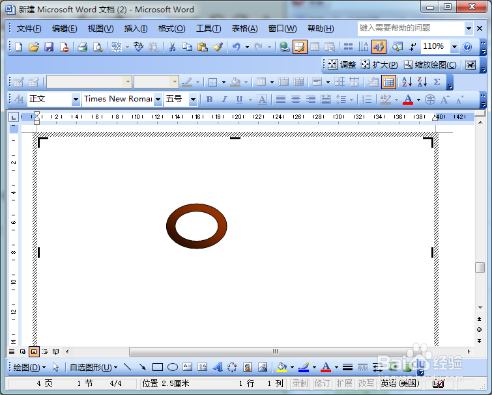The height and width of the screenshot is (395, 492).
Task: Open the style dropdown showing 正文
Action: click(76, 100)
